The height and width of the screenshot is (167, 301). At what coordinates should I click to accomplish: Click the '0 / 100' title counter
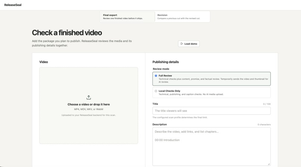click(267, 104)
